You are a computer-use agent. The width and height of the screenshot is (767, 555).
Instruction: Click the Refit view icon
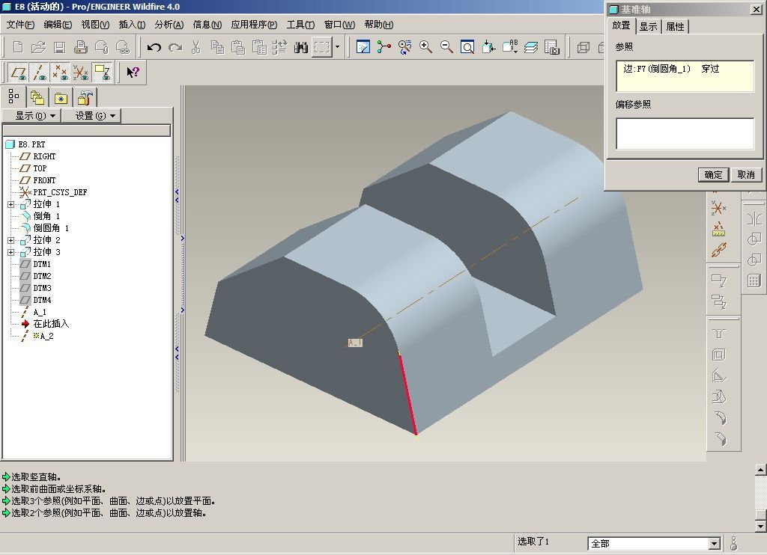coord(467,47)
